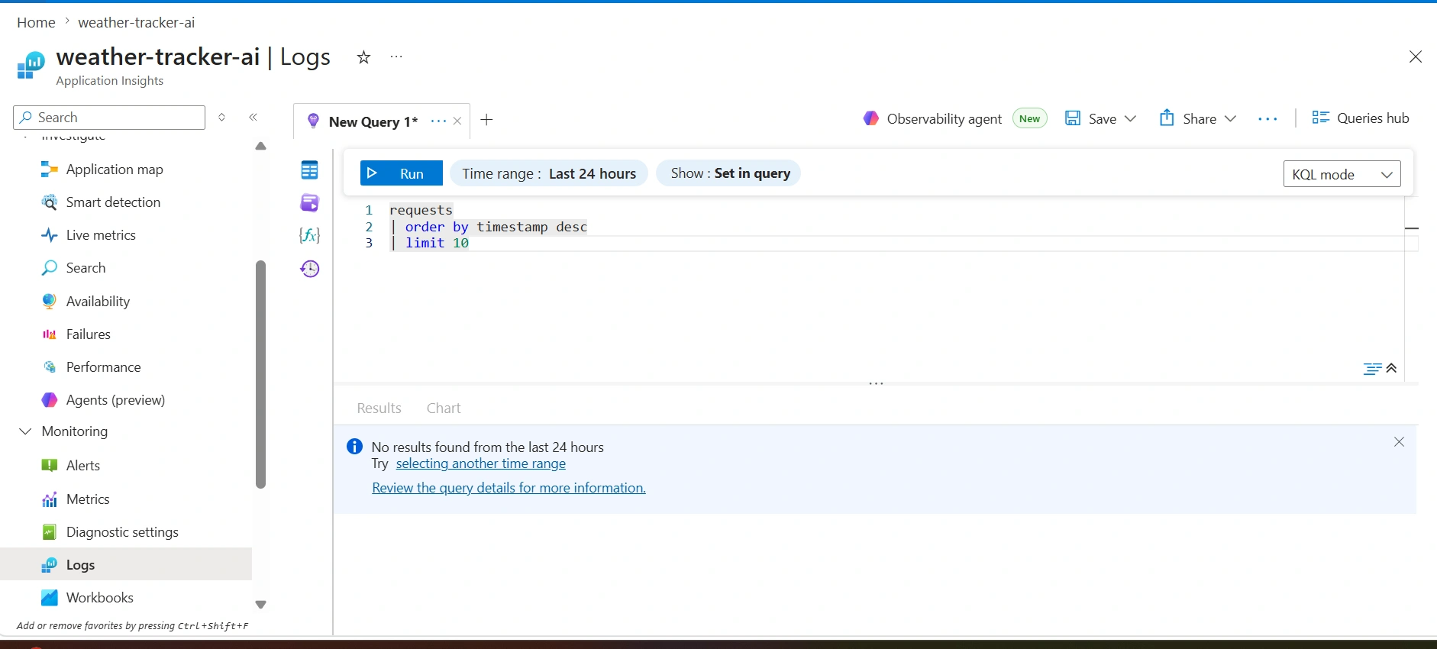This screenshot has height=649, width=1437.
Task: Open Availability page
Action: coord(98,302)
